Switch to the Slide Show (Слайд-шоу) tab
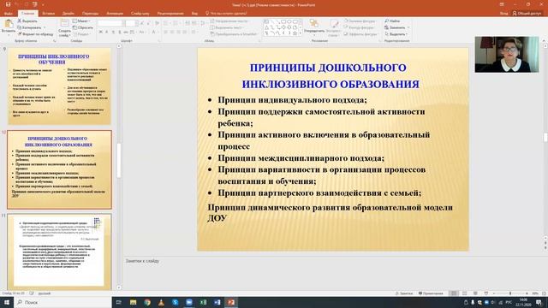 [x=140, y=14]
